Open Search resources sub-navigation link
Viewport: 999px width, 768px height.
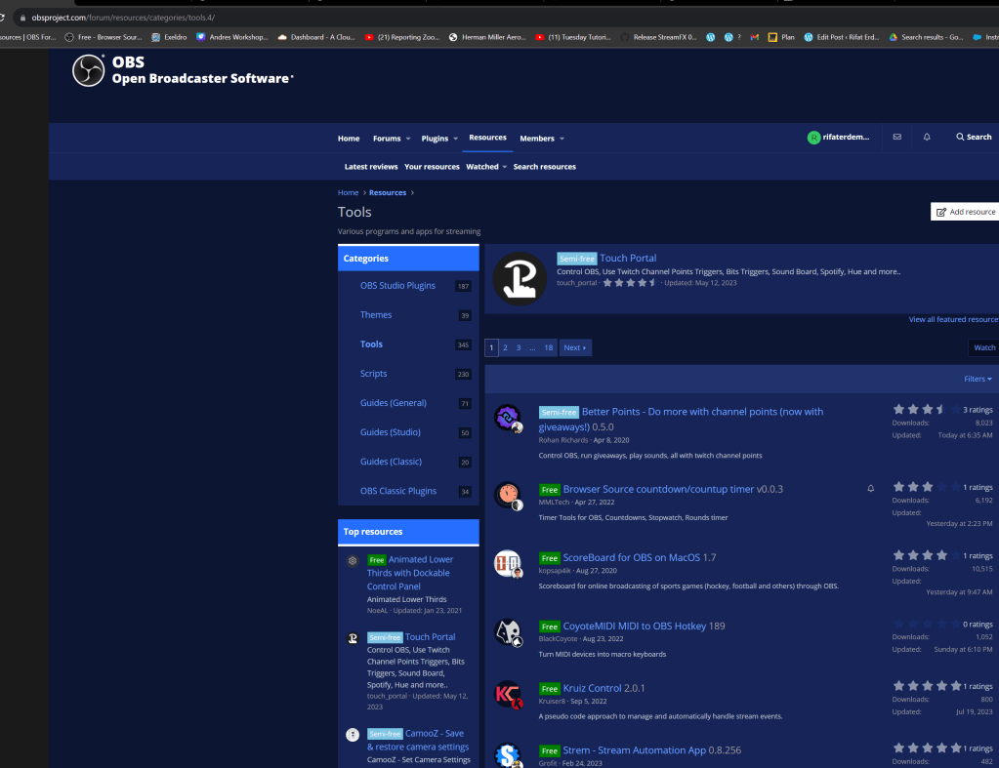pos(545,167)
